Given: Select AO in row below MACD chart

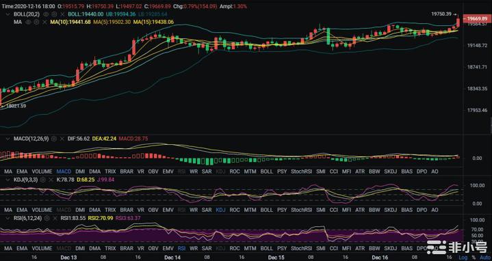Looking at the screenshot, I should (435, 171).
